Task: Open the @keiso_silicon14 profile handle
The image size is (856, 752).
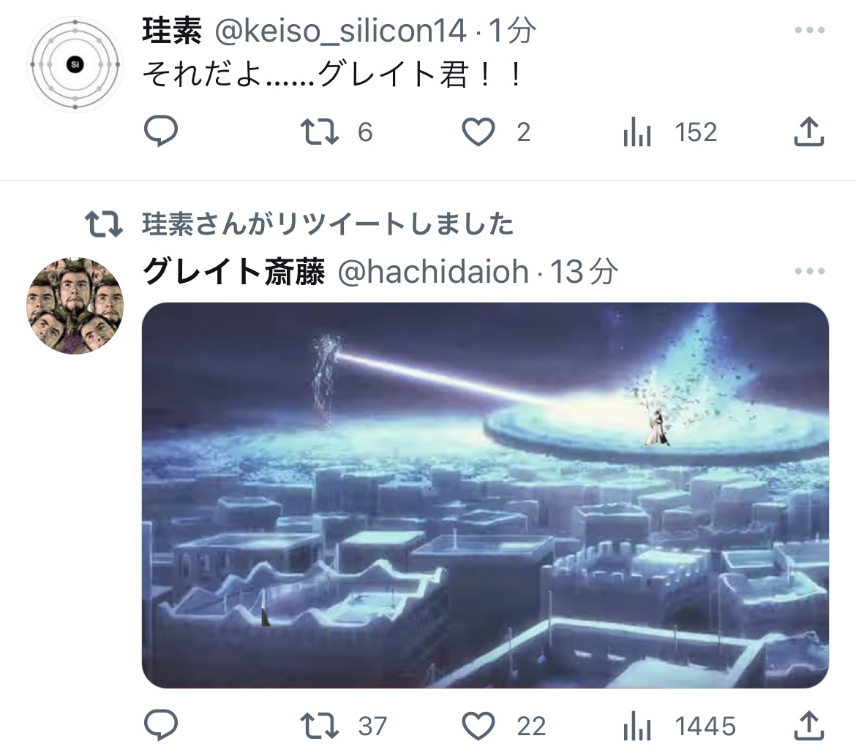Action: click(341, 30)
